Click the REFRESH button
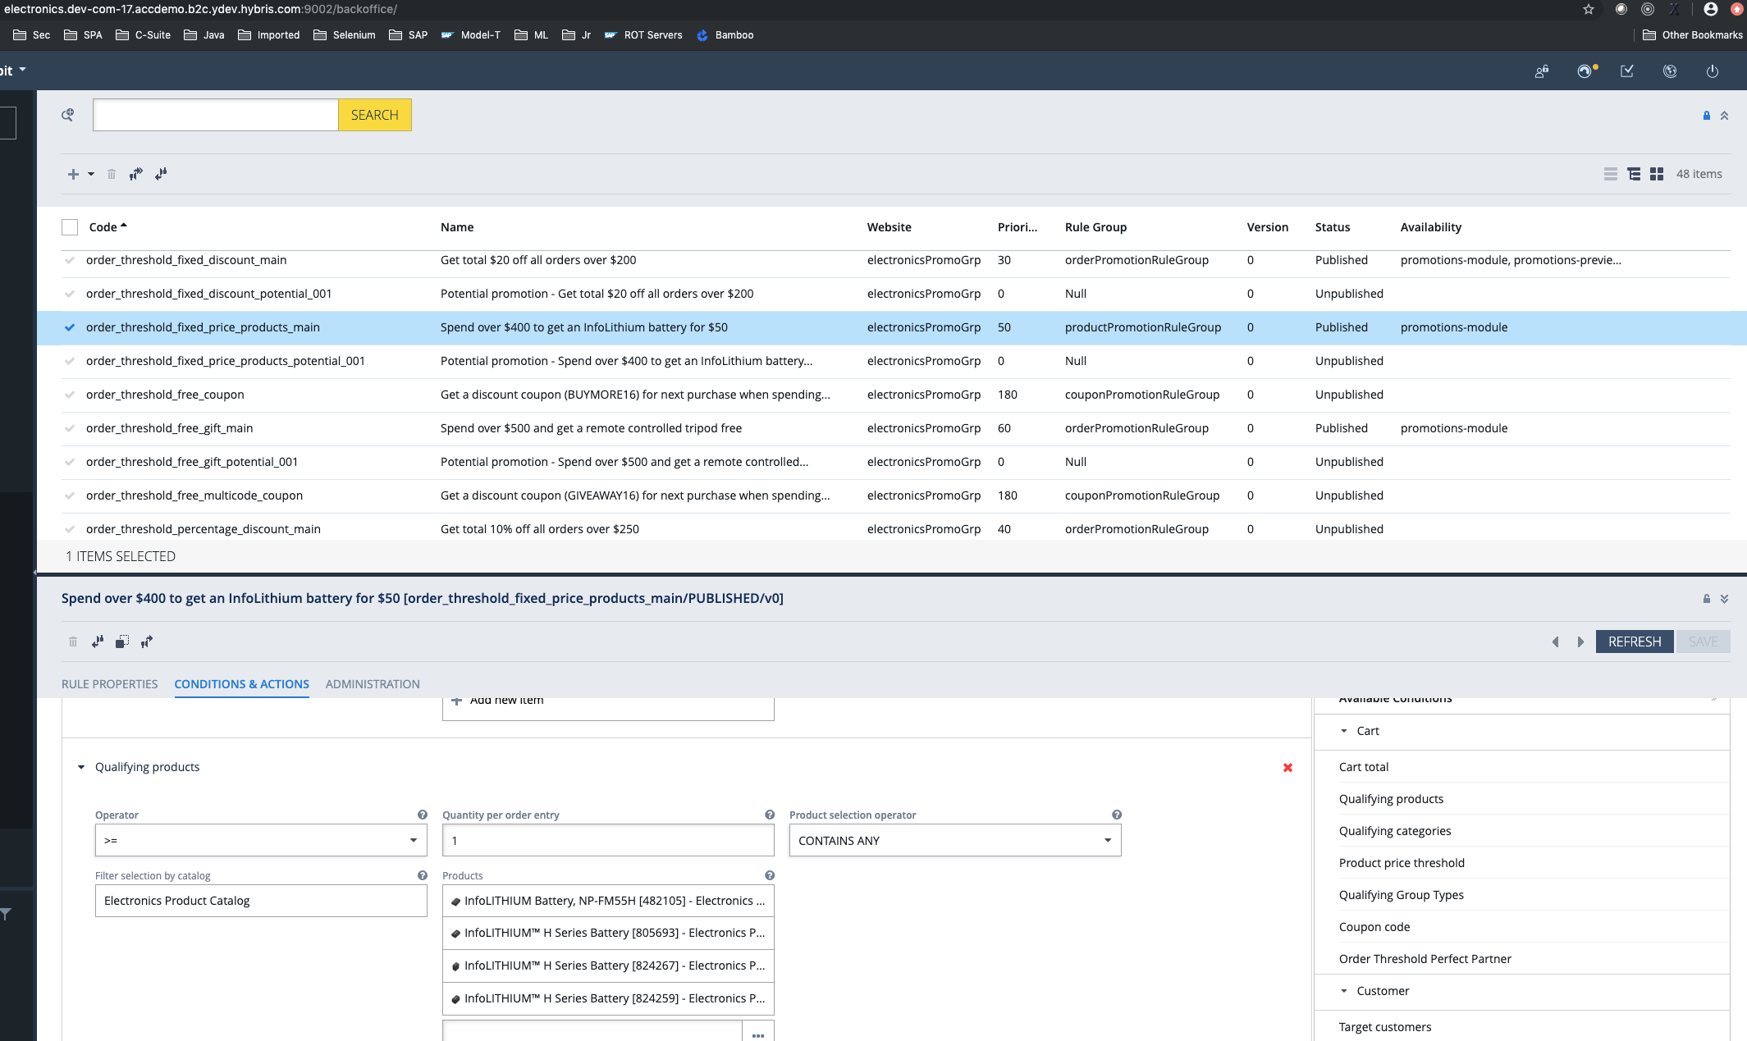 click(x=1634, y=641)
